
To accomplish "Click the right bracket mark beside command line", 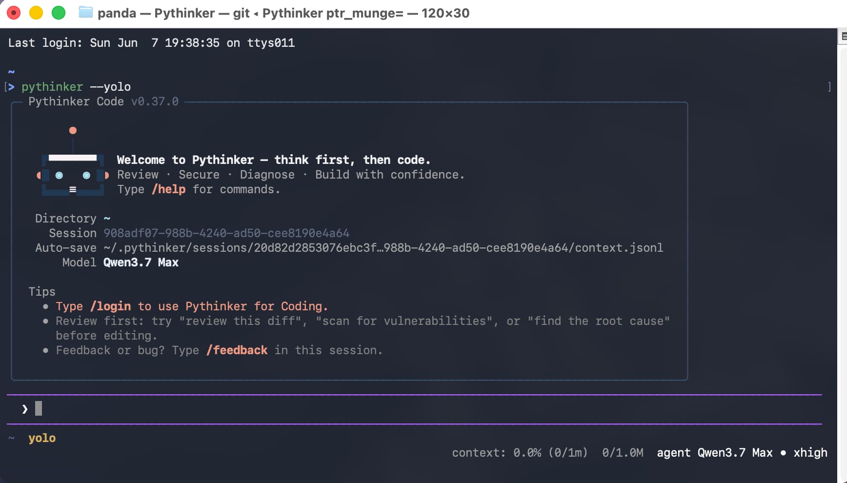I will (x=829, y=87).
